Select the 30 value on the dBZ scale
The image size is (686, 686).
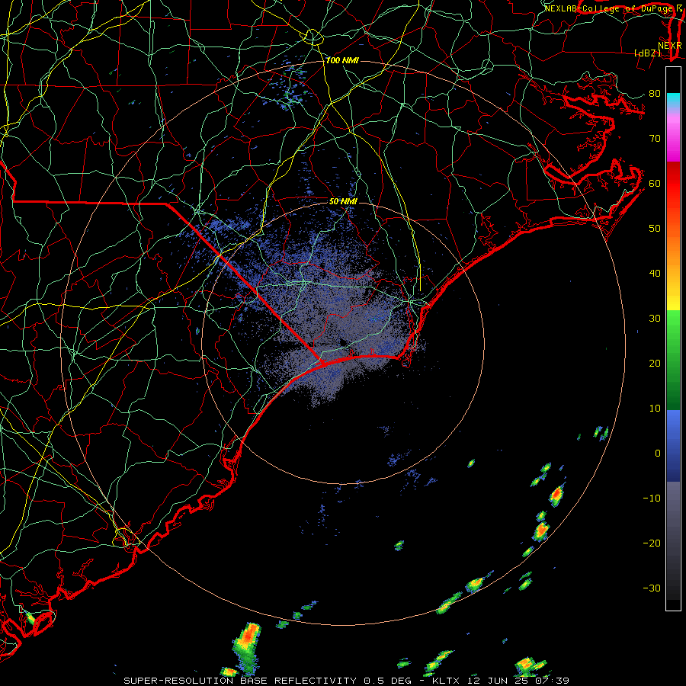click(x=655, y=319)
